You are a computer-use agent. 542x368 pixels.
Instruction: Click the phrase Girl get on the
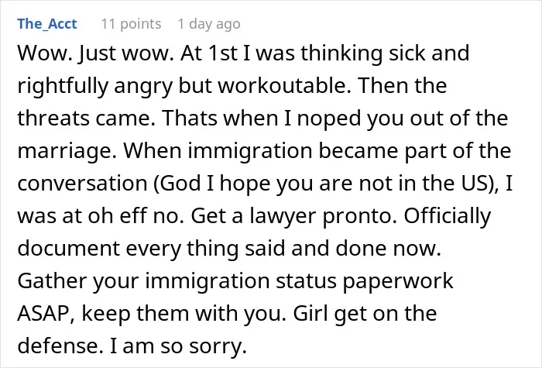click(365, 313)
